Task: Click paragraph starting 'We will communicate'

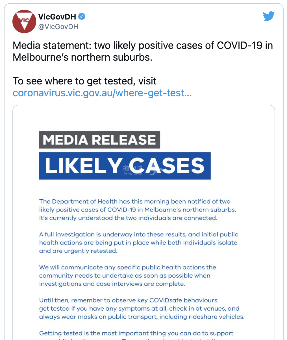Action: (128, 276)
